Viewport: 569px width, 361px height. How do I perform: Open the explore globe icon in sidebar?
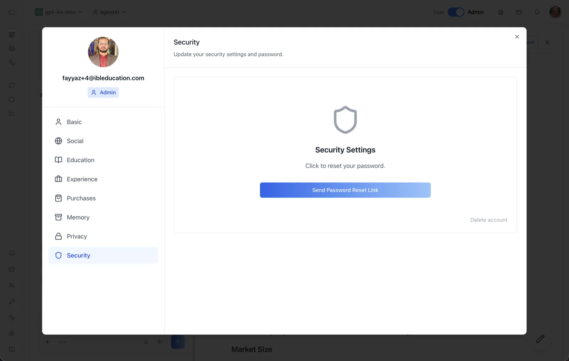12,48
